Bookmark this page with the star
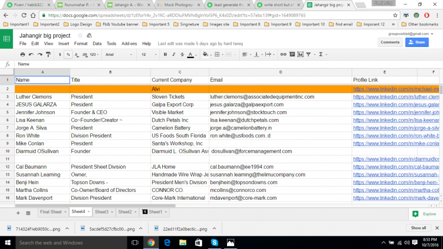Viewport: 443px width, 249px height. coord(395,15)
